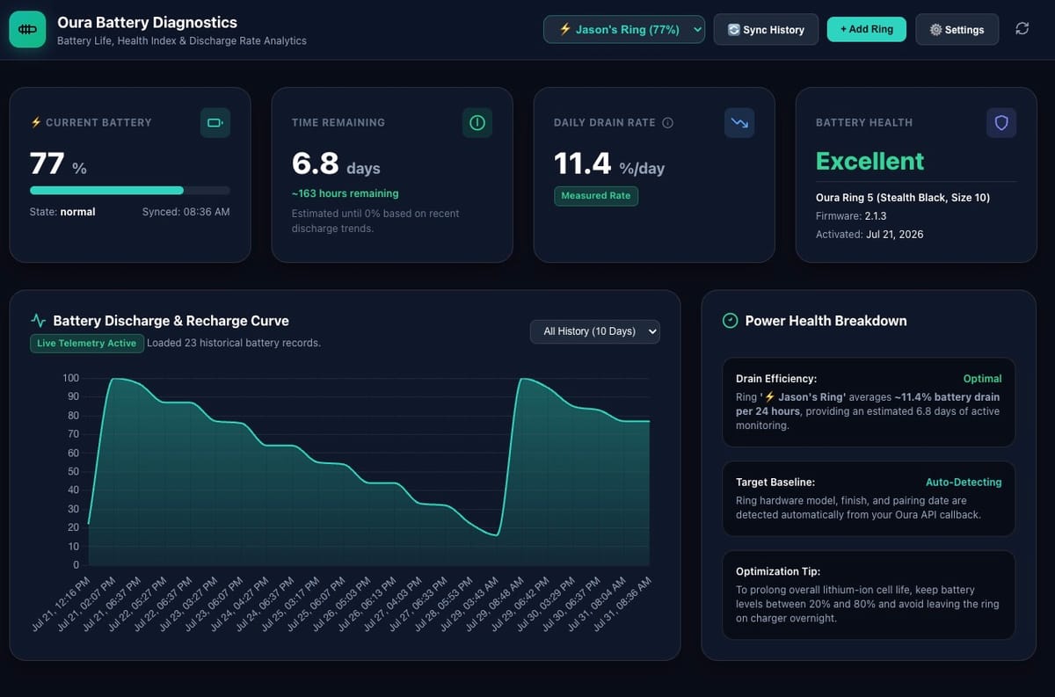Click the chart peak at Jul 29 recharge

(523, 379)
